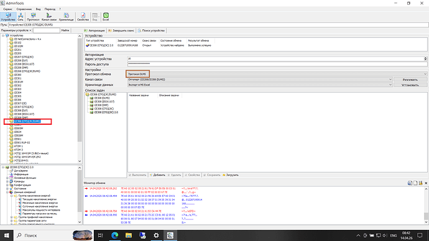Image resolution: width=429 pixels, height=241 pixels.
Task: Click the search field beside Найти
Action: (46, 30)
